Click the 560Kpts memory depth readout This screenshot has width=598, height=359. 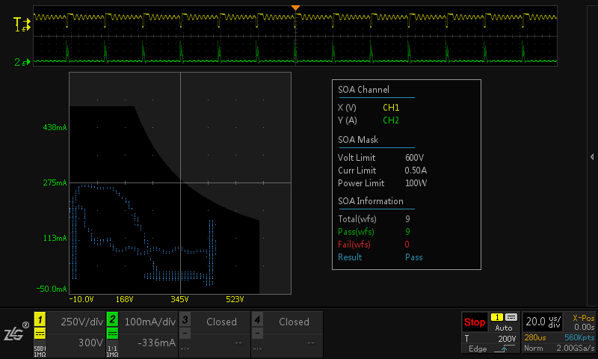[579, 337]
